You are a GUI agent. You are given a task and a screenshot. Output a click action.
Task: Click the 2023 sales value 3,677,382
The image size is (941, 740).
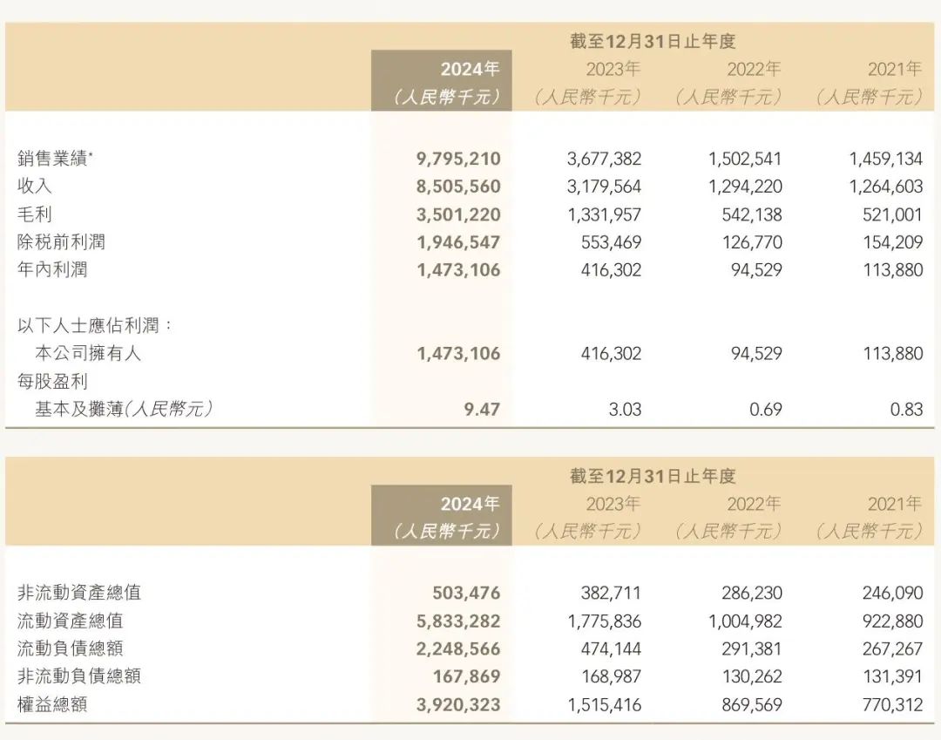pyautogui.click(x=604, y=159)
